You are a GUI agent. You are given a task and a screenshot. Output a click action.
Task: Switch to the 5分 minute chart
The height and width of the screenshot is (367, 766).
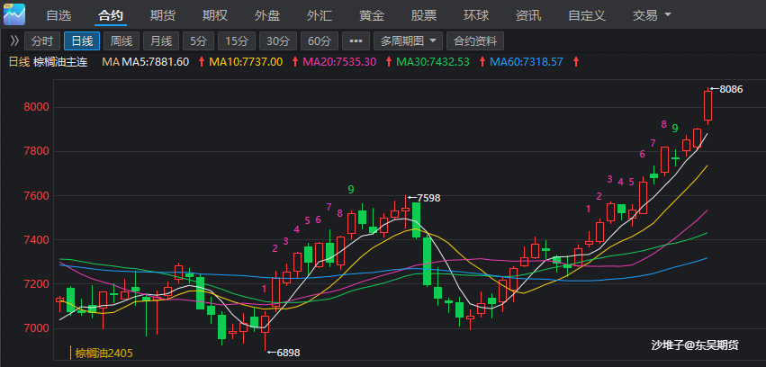pos(198,41)
